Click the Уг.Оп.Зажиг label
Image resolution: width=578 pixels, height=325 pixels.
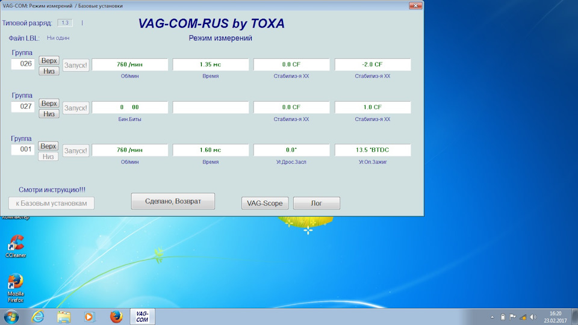373,162
